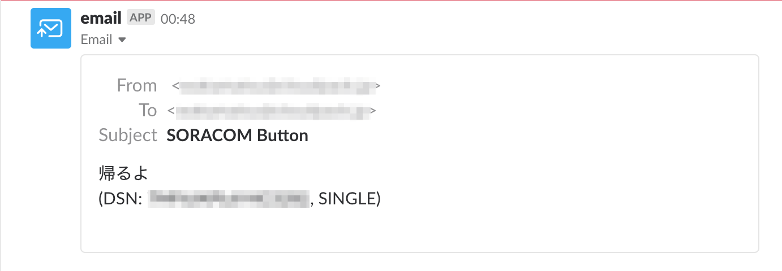Click the 'Subject' field label
The height and width of the screenshot is (271, 782).
tap(128, 135)
